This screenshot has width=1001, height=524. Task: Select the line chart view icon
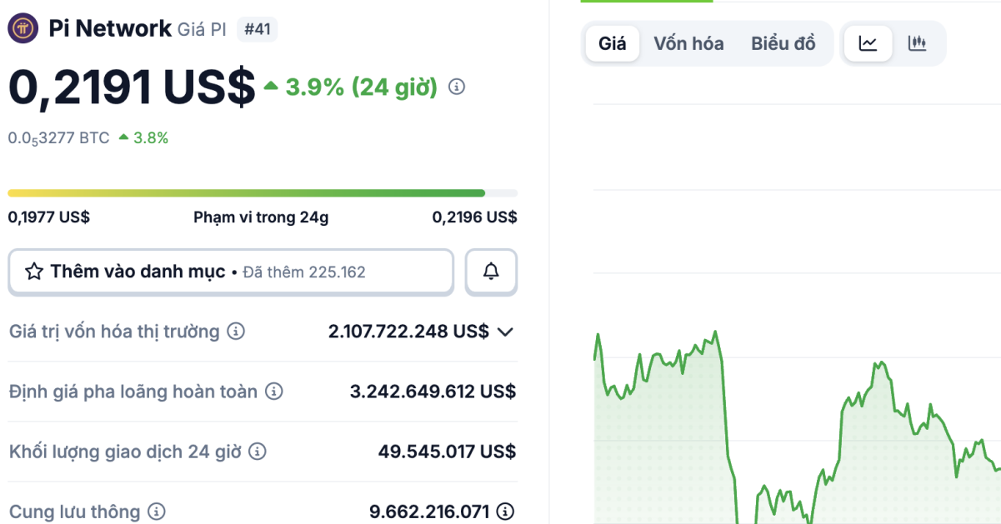[867, 42]
